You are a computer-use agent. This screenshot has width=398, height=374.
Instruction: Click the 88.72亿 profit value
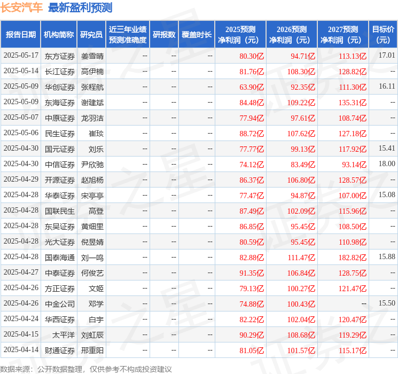pyautogui.click(x=252, y=134)
